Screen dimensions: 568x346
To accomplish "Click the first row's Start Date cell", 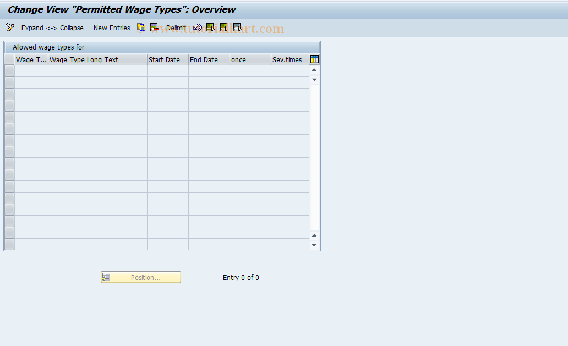I will point(168,71).
